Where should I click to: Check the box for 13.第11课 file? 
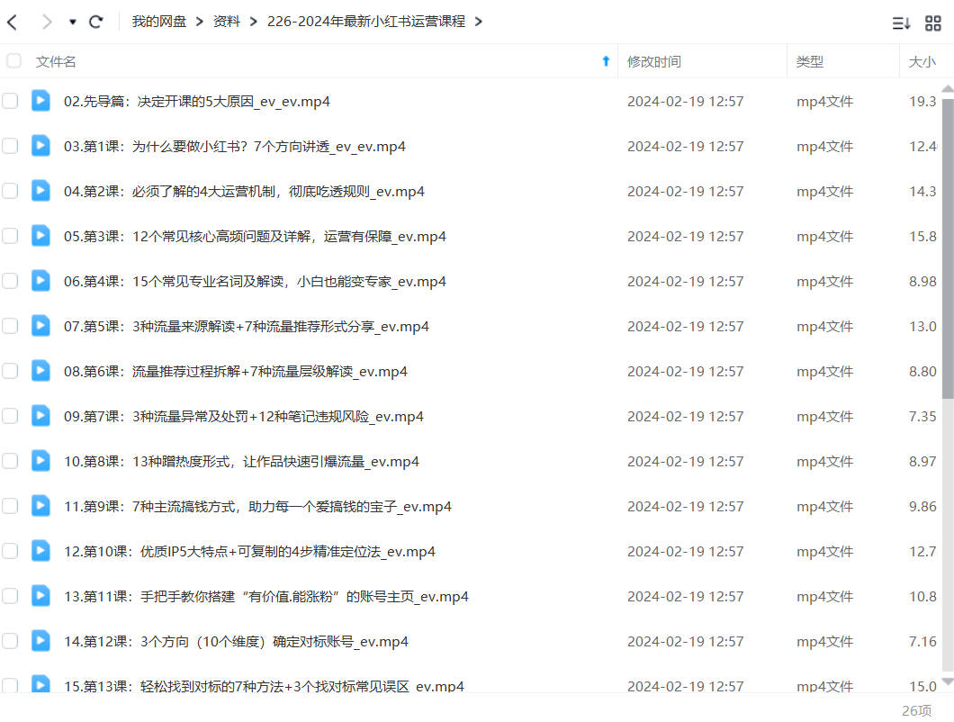pyautogui.click(x=10, y=597)
